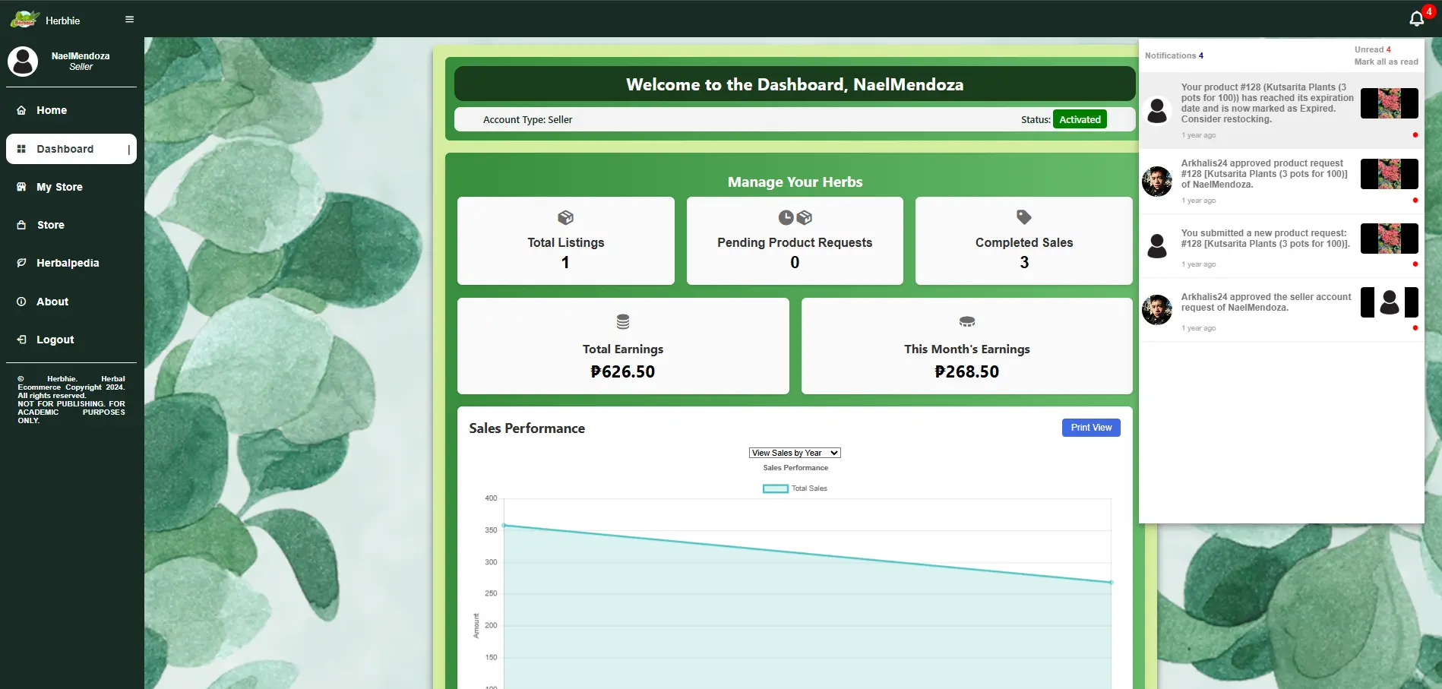Click the Logout arrow icon
The height and width of the screenshot is (689, 1442).
pyautogui.click(x=21, y=340)
